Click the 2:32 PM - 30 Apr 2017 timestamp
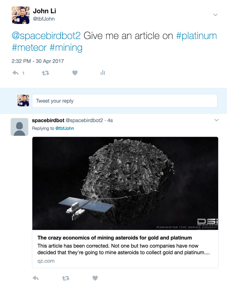The height and width of the screenshot is (284, 227). [x=38, y=61]
